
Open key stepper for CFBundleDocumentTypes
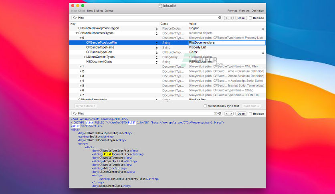[x=157, y=33]
